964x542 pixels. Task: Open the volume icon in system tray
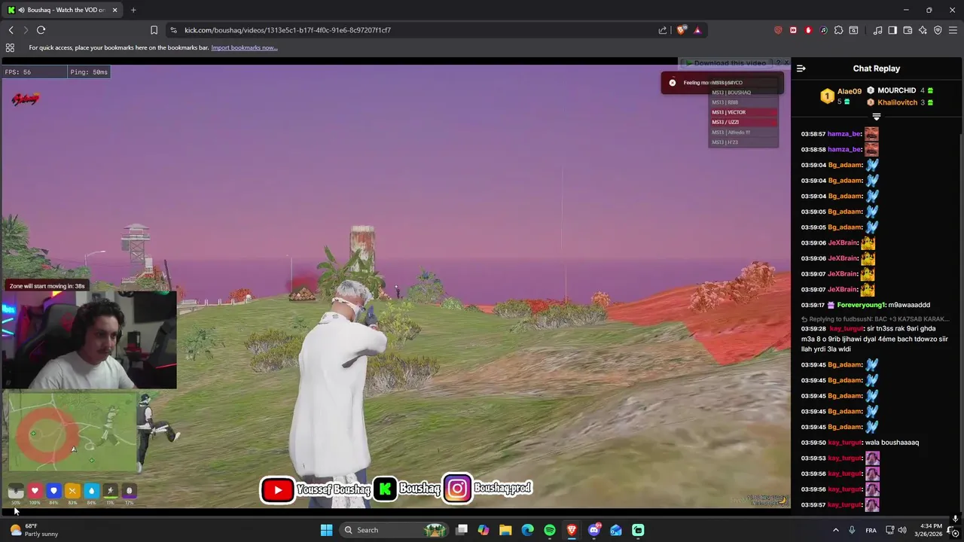point(902,530)
